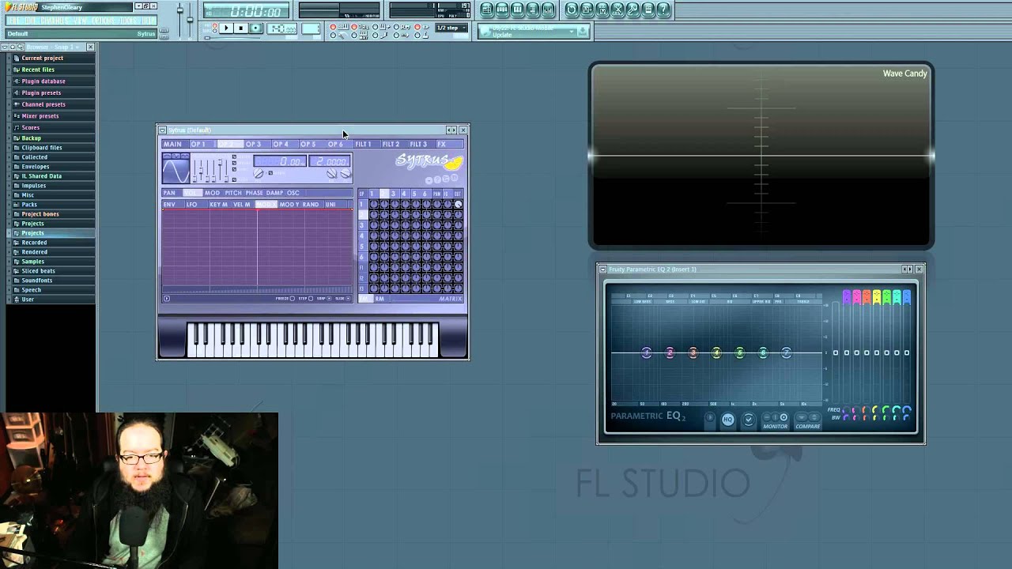Click the Help question mark toolbar icon
The image size is (1012, 569).
click(x=664, y=9)
